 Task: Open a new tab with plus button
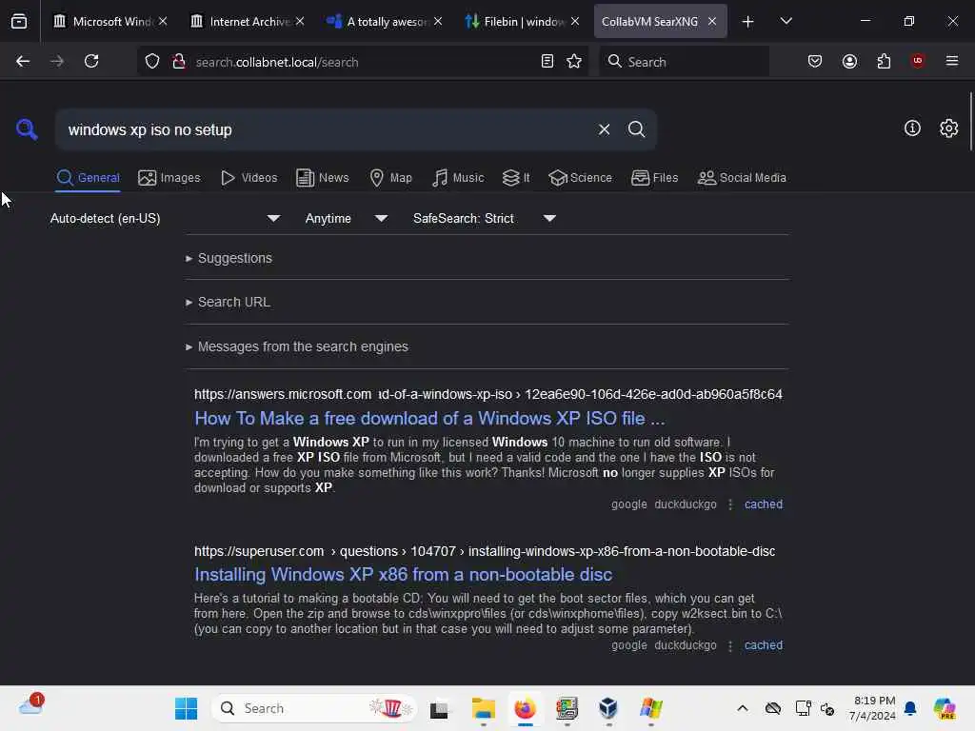click(748, 21)
